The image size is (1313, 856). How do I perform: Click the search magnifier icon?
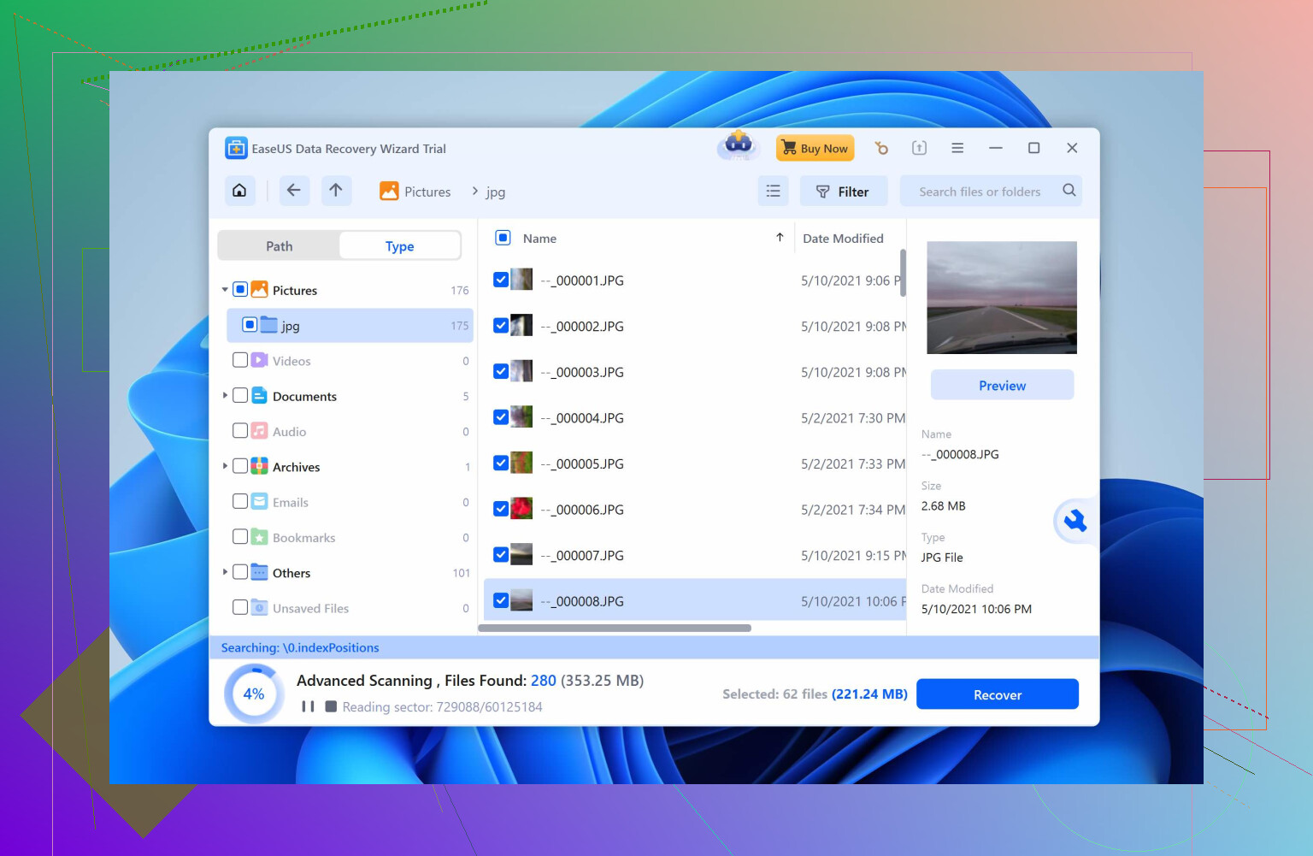pos(1069,191)
